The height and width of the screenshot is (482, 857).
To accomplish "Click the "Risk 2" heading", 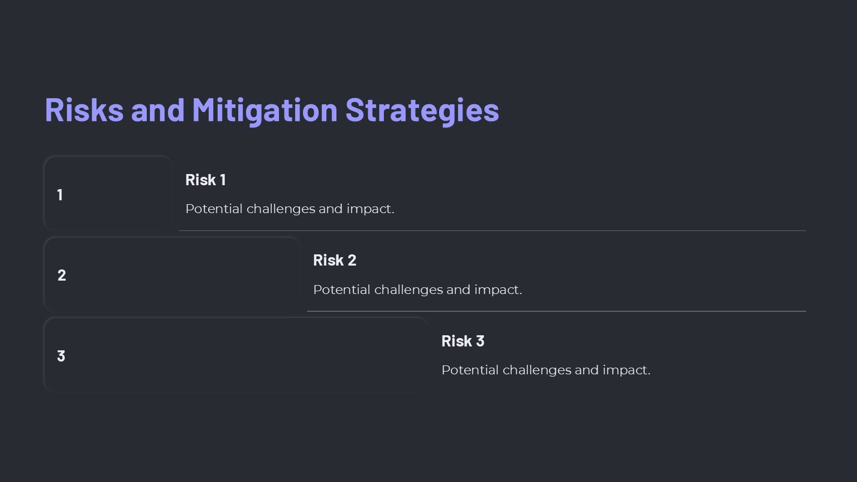I will coord(334,261).
